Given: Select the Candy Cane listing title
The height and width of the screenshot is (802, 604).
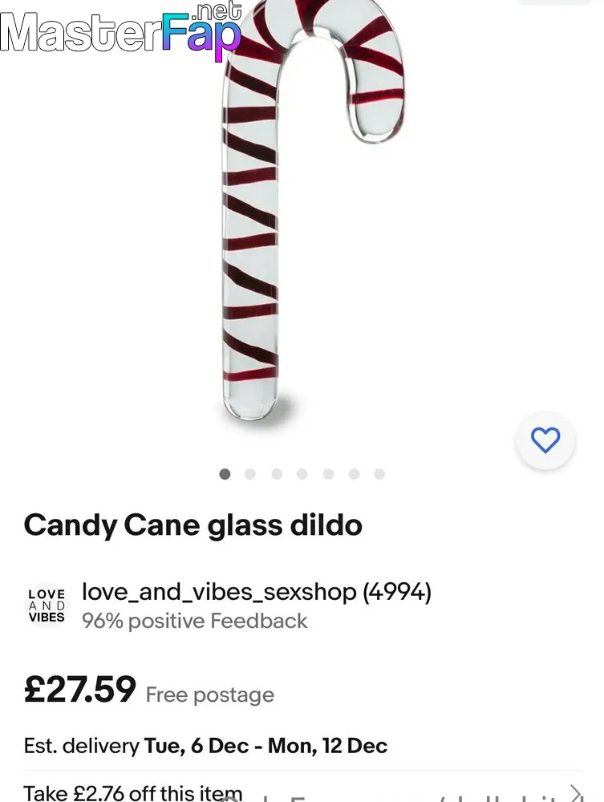Looking at the screenshot, I should click(193, 526).
